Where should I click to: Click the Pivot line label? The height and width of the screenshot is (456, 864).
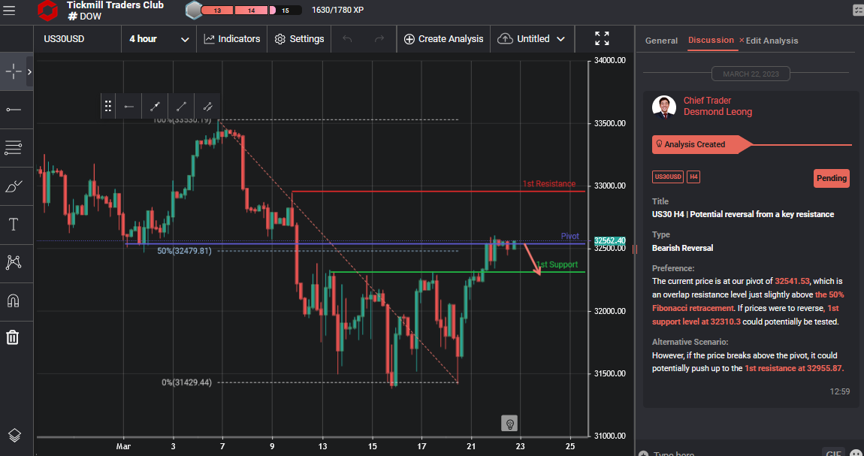click(x=569, y=236)
